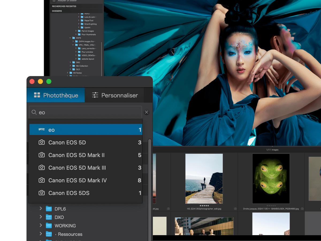Click the 03-Textes folder icon

click(71, 73)
